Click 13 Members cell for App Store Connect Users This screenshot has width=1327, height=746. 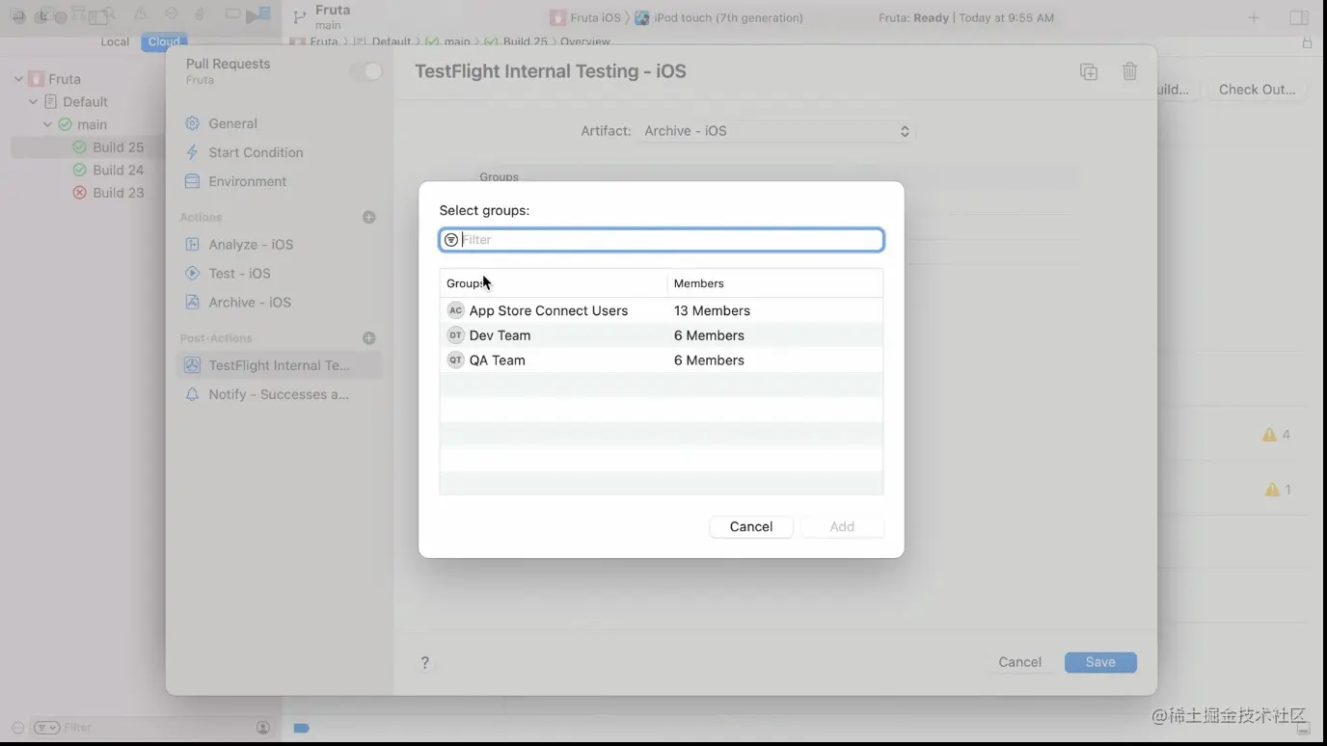tap(712, 310)
